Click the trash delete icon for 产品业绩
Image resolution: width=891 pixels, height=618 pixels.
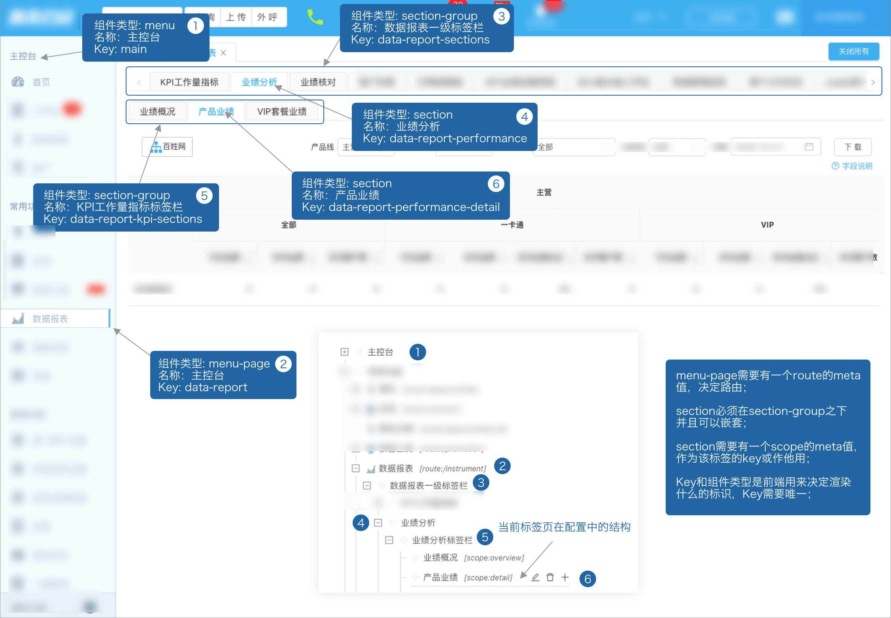[x=550, y=577]
